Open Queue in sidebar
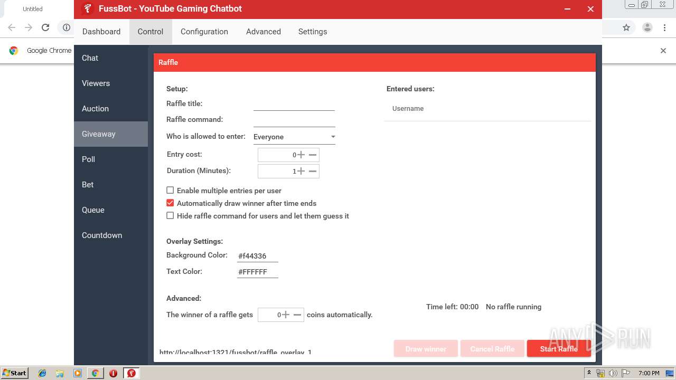This screenshot has height=380, width=676. click(111, 210)
